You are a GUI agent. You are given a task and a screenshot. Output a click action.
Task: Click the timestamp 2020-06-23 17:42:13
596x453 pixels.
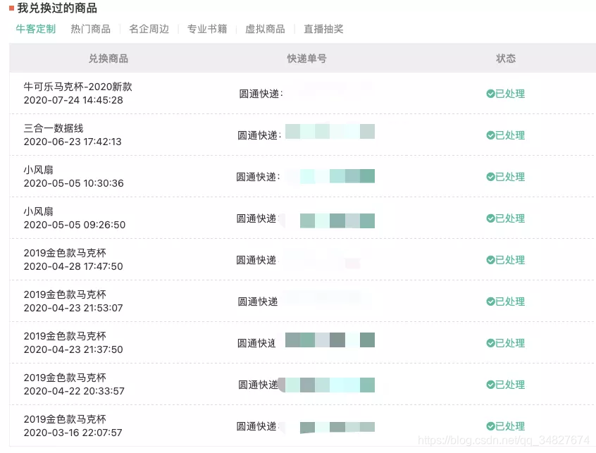tap(73, 142)
